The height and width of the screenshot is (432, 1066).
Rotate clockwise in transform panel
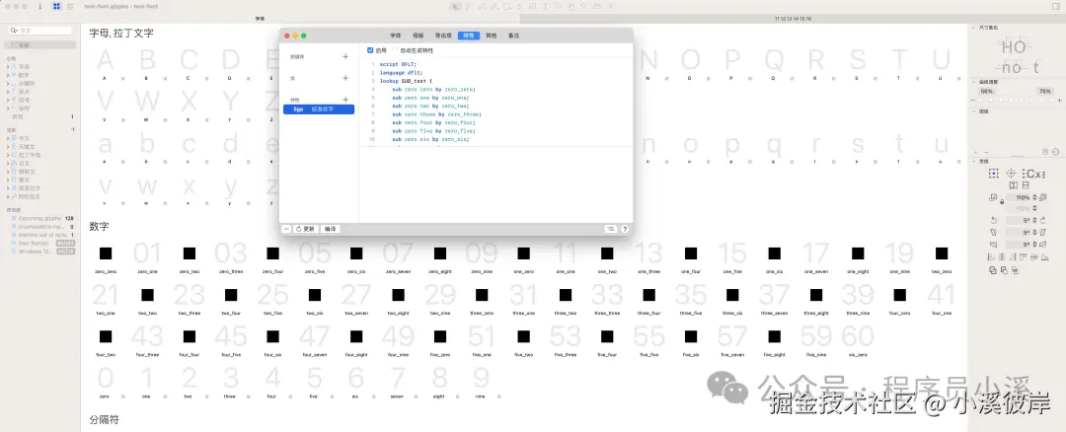(x=1043, y=220)
